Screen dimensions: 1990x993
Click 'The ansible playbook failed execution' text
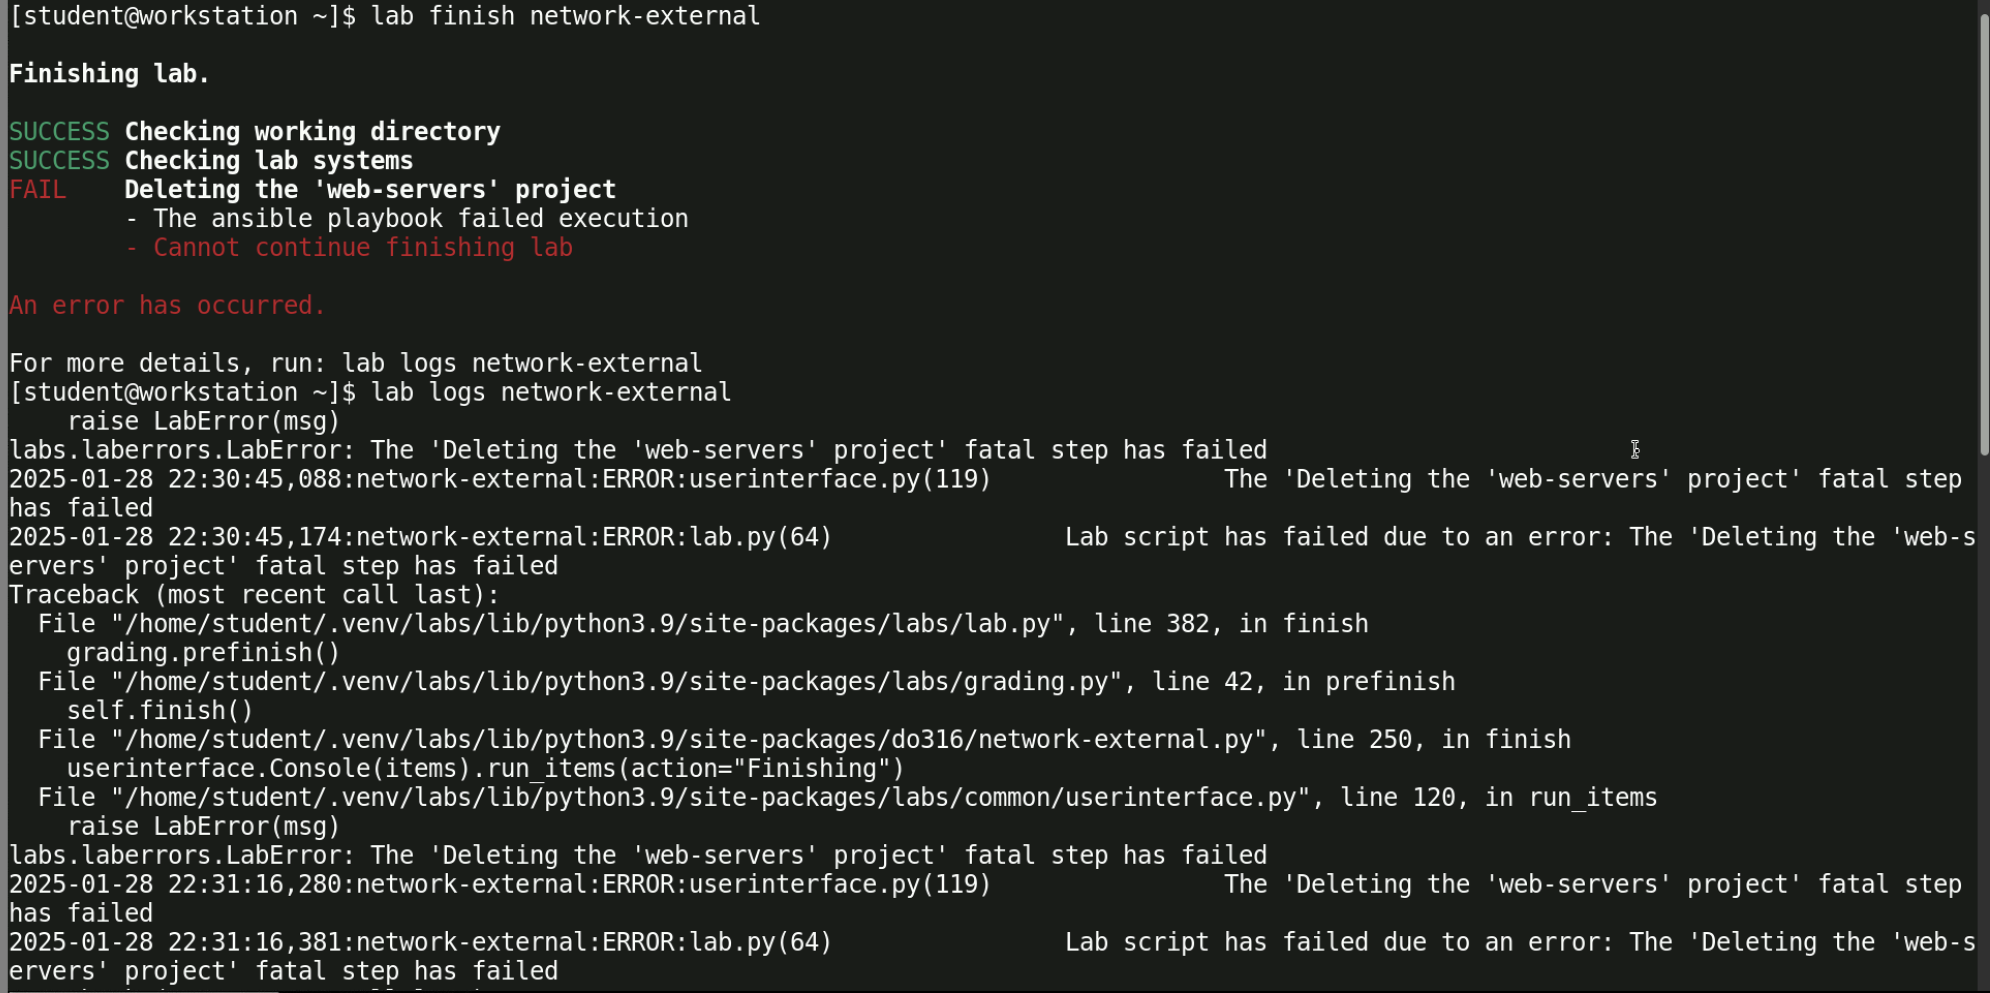(x=420, y=219)
